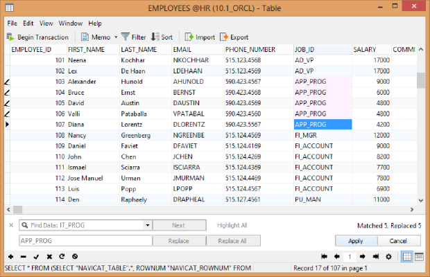This screenshot has width=430, height=277.
Task: Click the Replace All button
Action: pyautogui.click(x=232, y=241)
